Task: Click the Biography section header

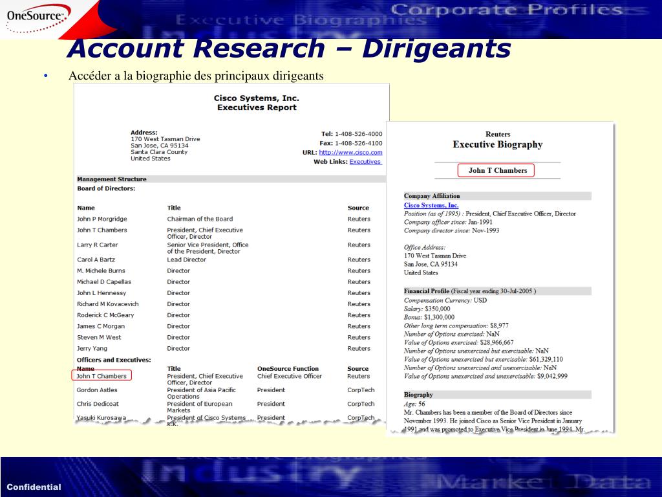Action: pos(418,394)
